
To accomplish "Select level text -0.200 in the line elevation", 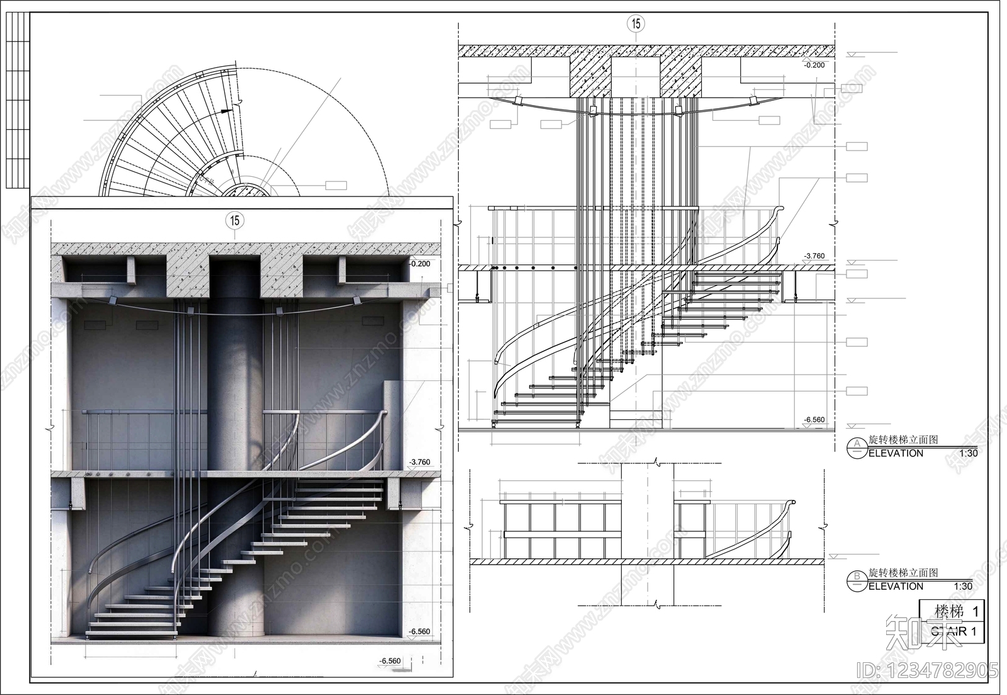I will pyautogui.click(x=814, y=65).
